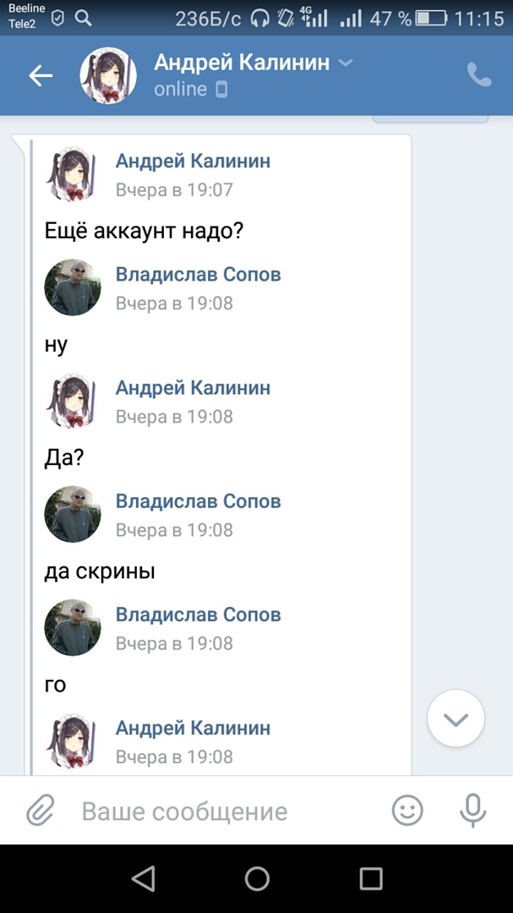513x913 pixels.
Task: Tap Владислав Сопов name above 'го' message
Action: (x=198, y=615)
